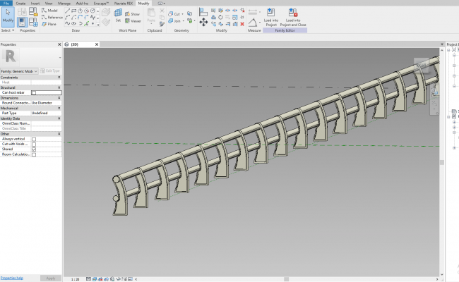Image resolution: width=459 pixels, height=282 pixels.
Task: Switch to the Manage ribbon tab
Action: (64, 3)
